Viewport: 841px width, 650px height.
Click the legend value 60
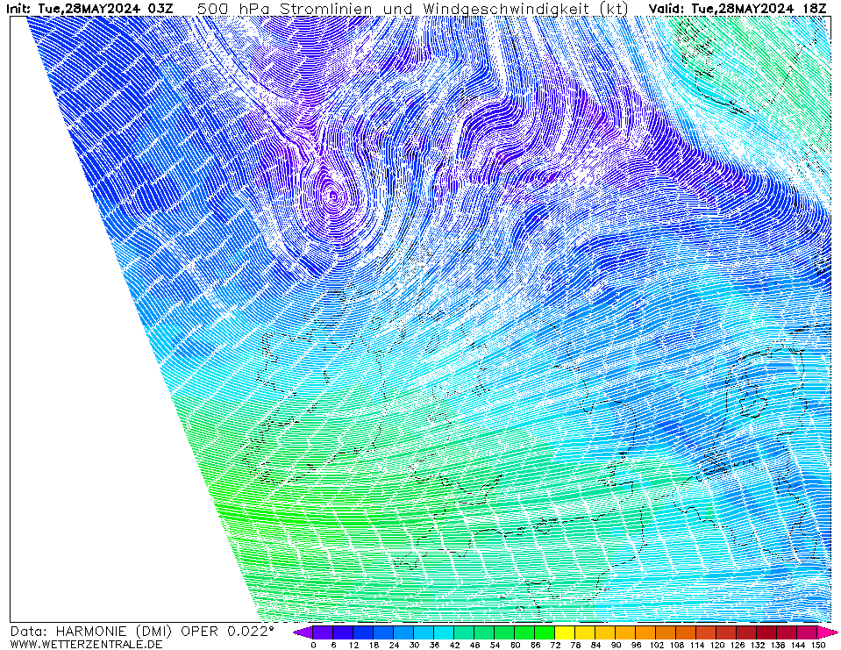point(515,645)
